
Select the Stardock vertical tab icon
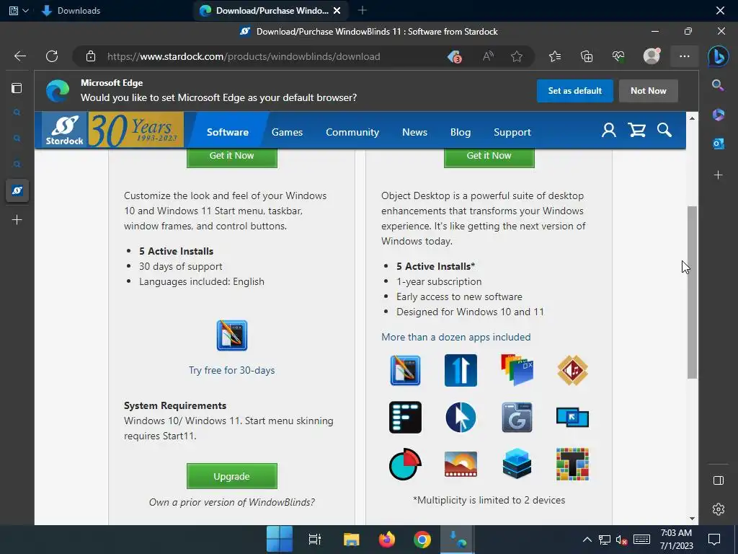[x=17, y=190]
